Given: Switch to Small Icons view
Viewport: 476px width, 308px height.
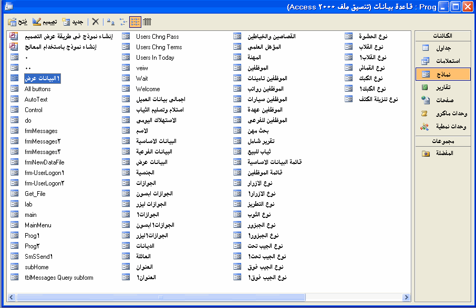Looking at the screenshot, I should 123,22.
